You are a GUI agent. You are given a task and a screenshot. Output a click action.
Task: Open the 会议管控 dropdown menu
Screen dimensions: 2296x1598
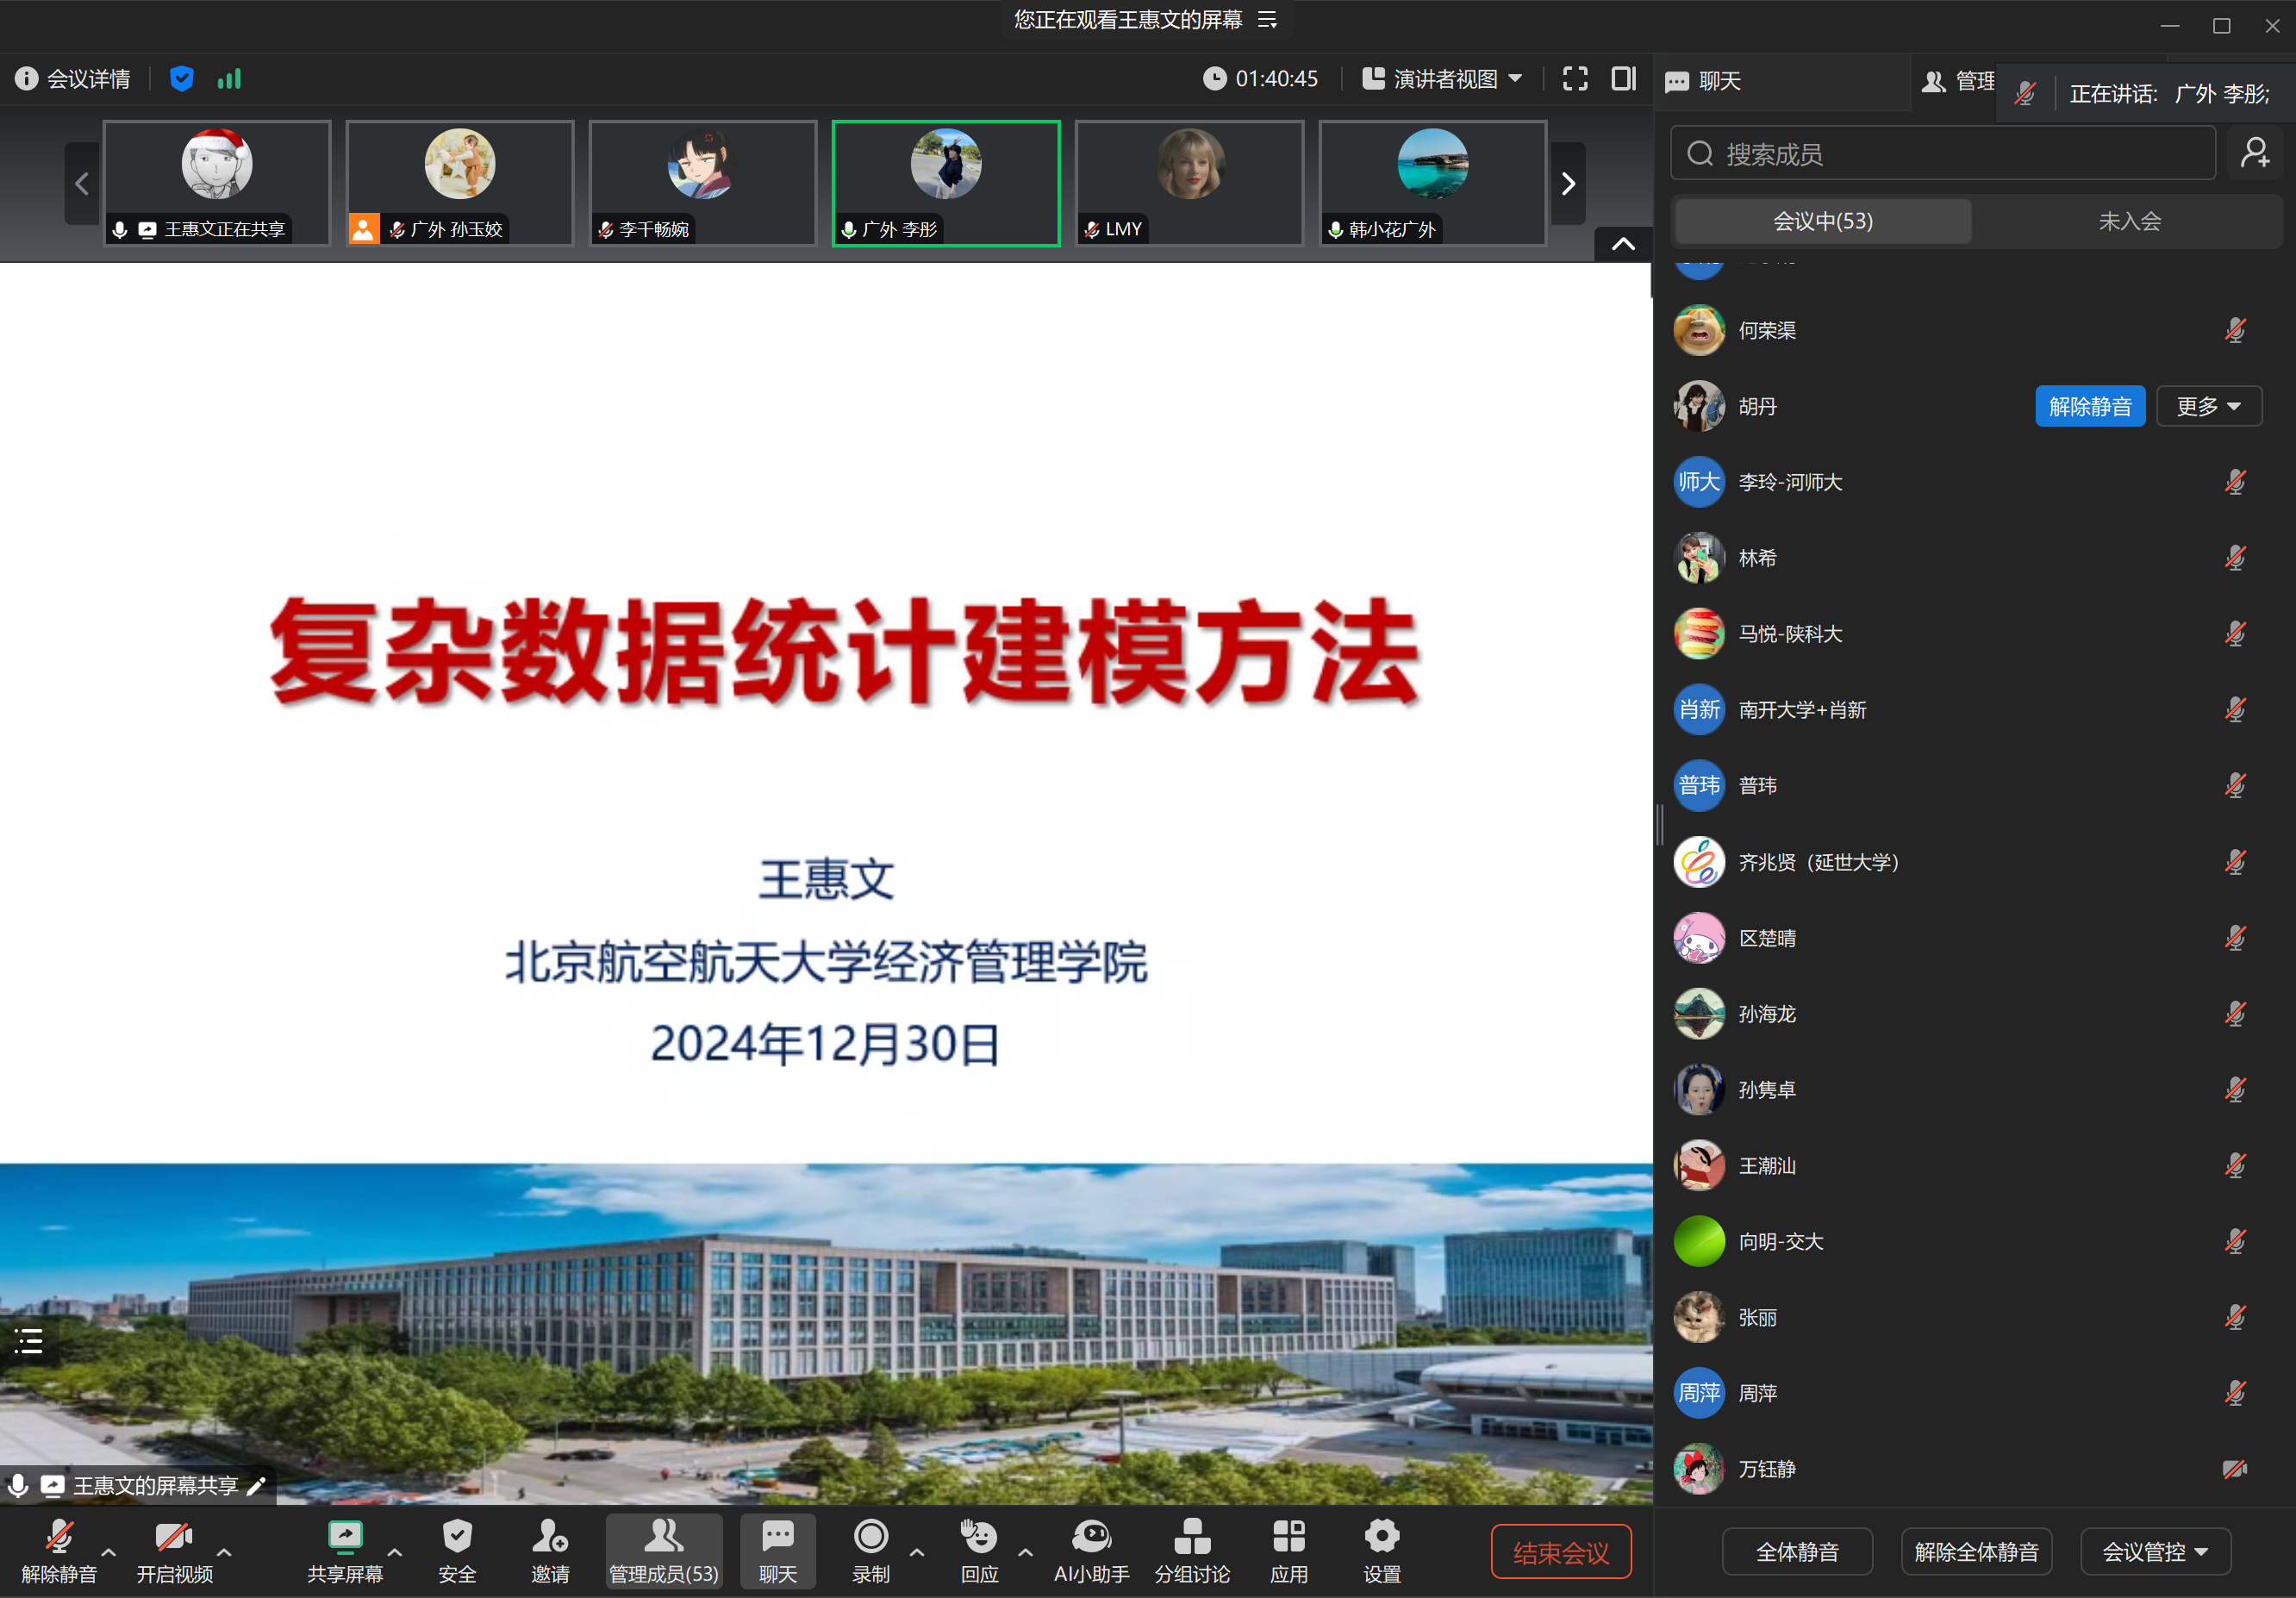2155,1551
